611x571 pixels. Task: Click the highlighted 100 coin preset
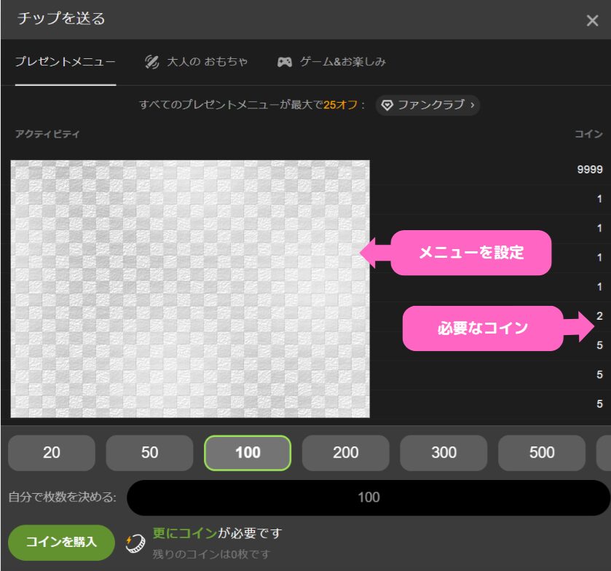pos(248,452)
